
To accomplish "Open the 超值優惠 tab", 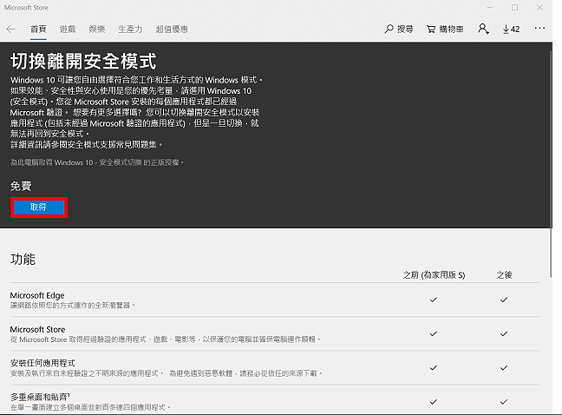I will 172,29.
